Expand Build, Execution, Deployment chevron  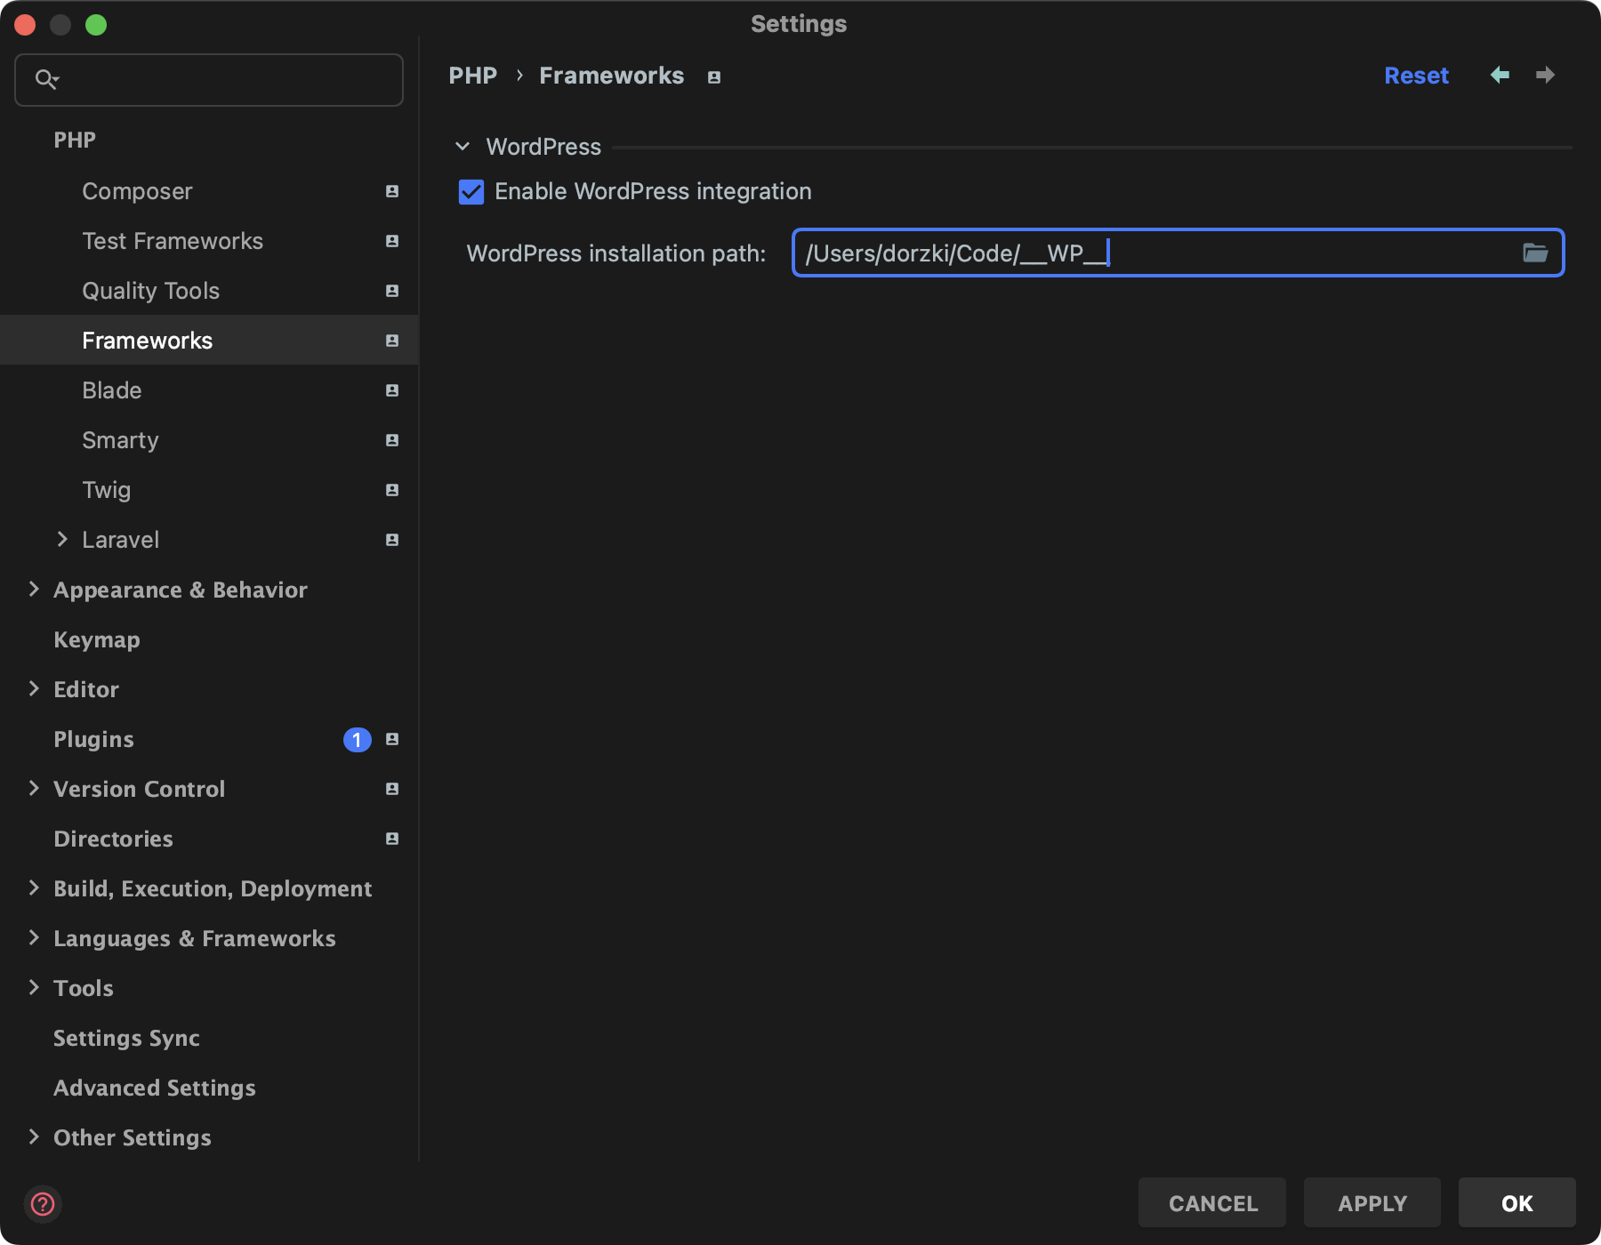click(34, 888)
